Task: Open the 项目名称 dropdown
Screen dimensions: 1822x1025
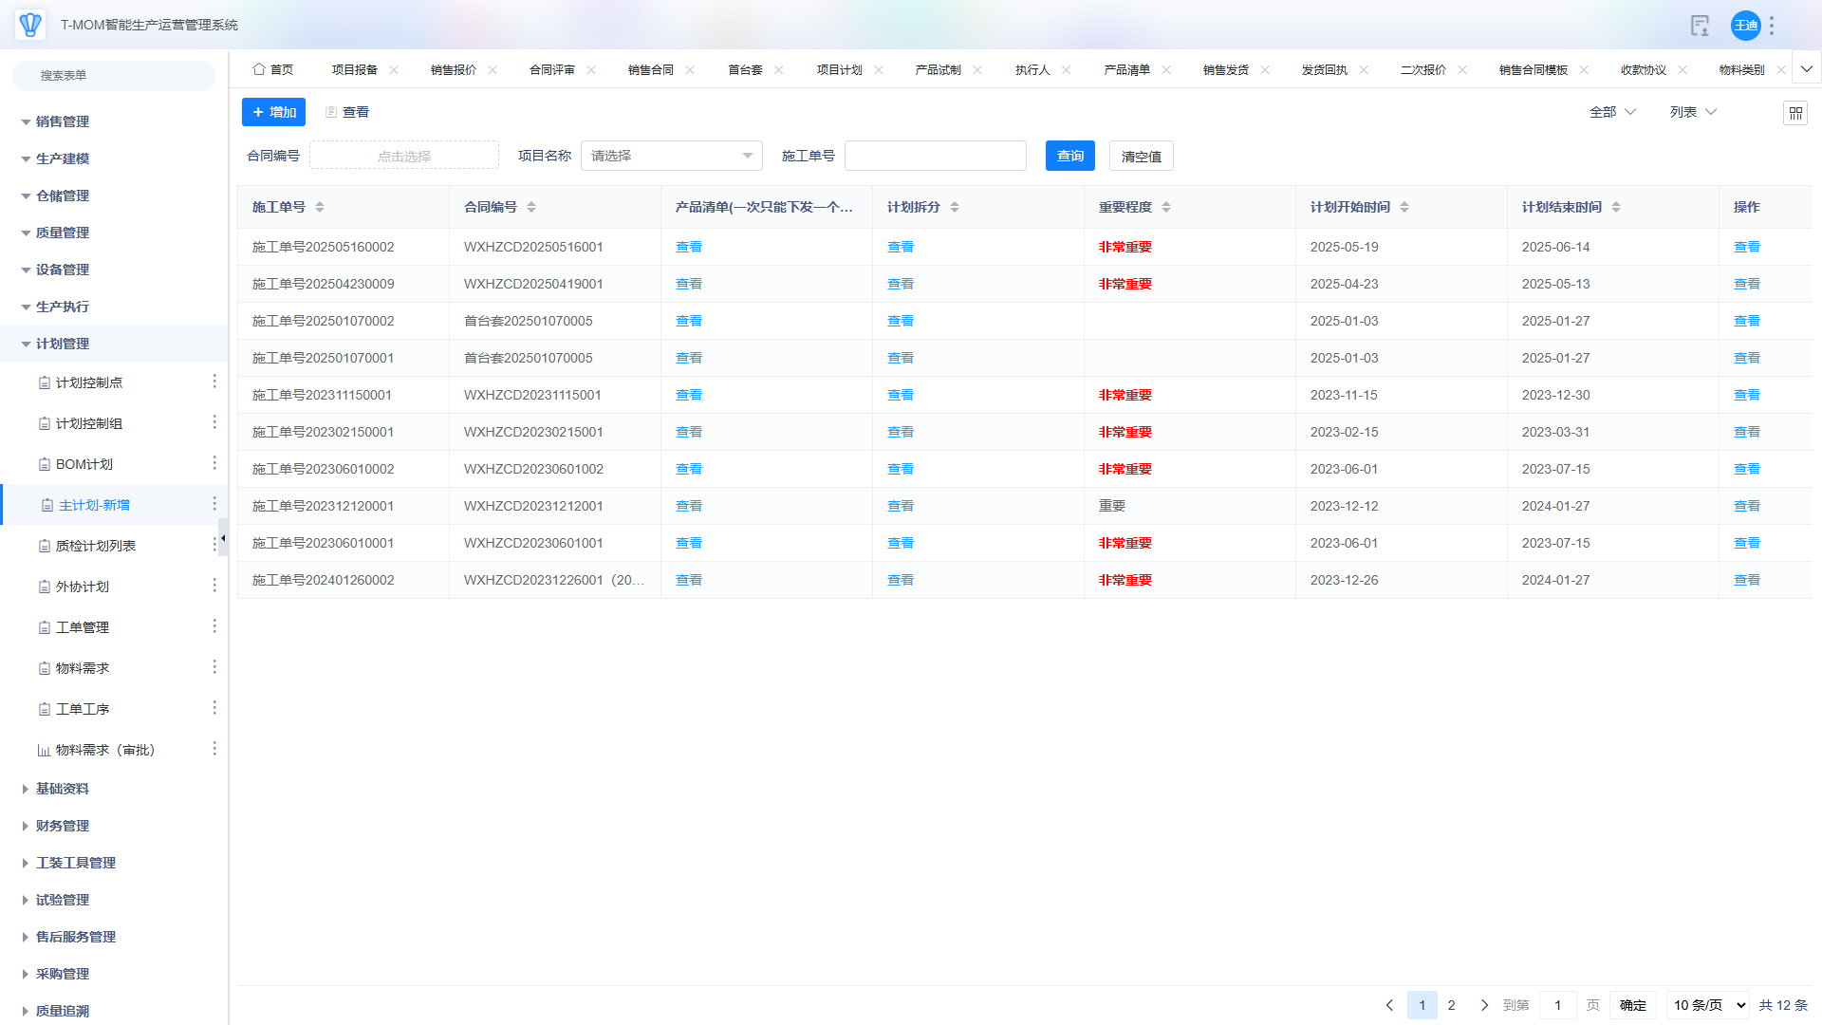Action: pyautogui.click(x=671, y=156)
